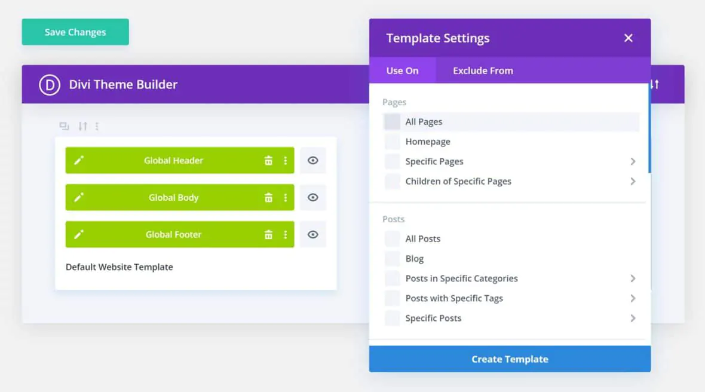Switch to the Exclude From tab
The height and width of the screenshot is (392, 705).
click(483, 71)
